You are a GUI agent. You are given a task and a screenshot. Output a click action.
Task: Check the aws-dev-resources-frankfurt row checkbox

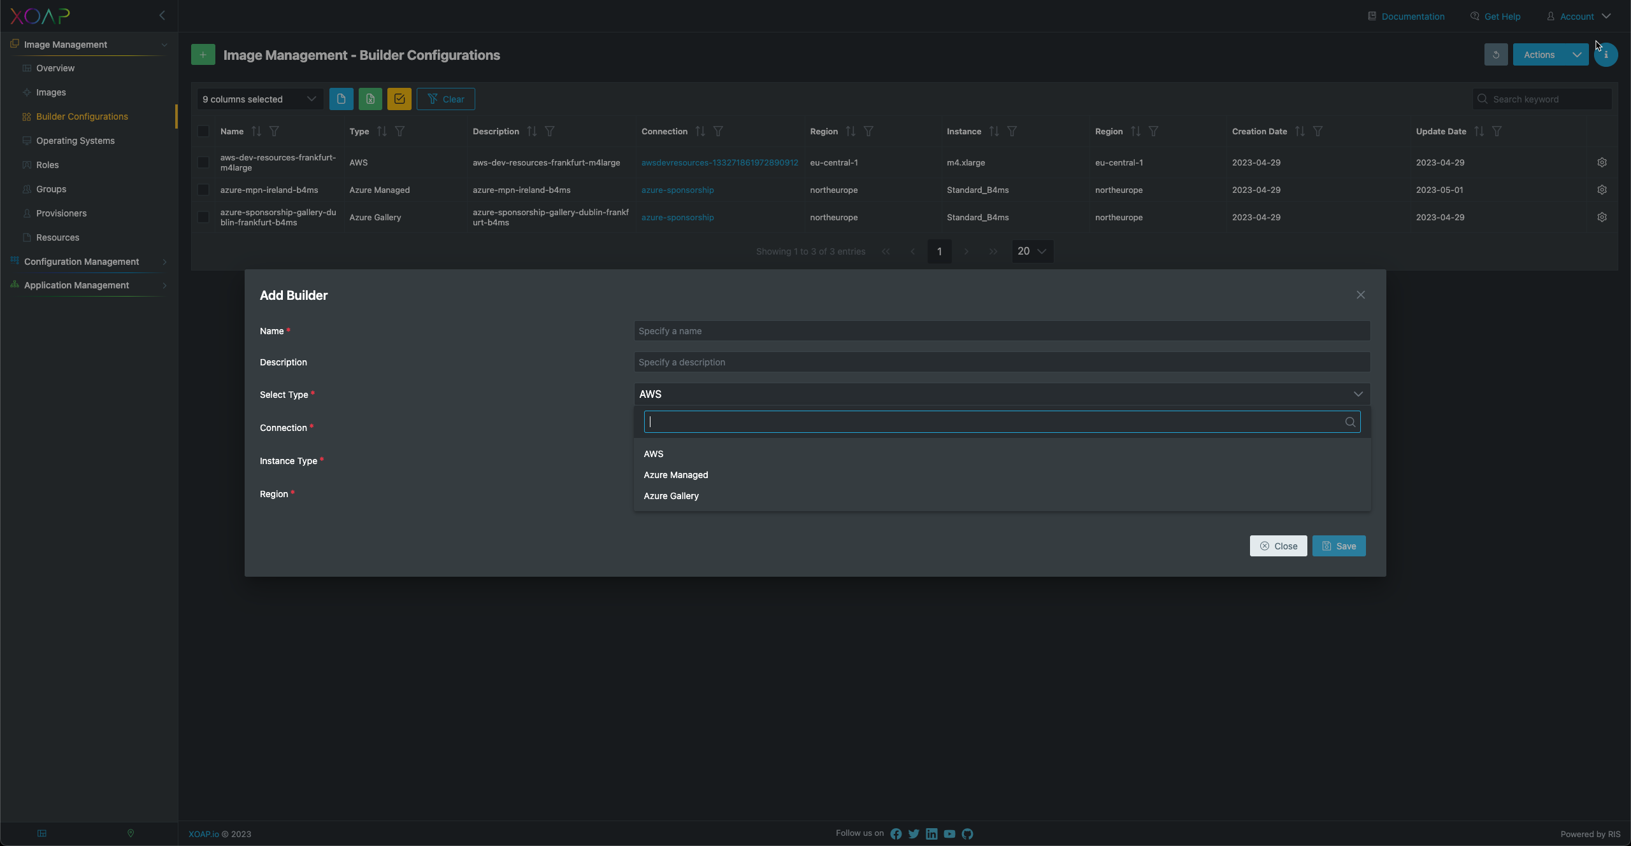tap(203, 162)
